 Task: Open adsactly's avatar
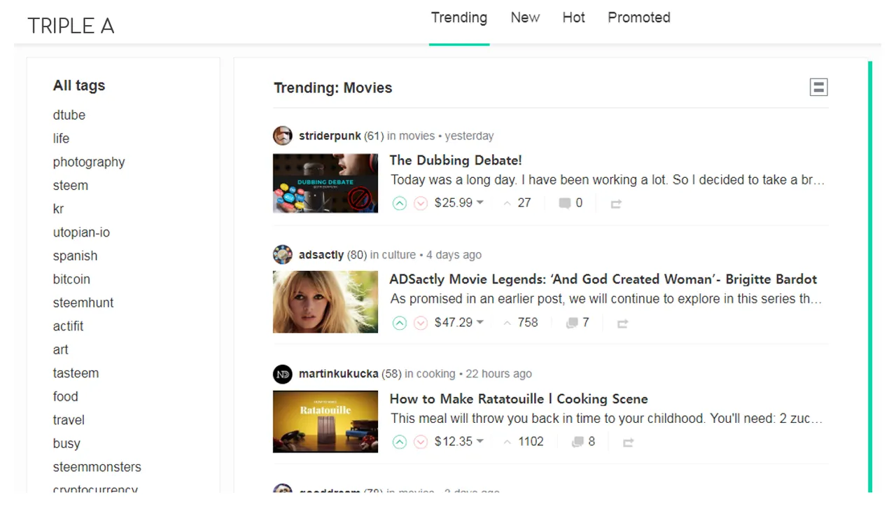pyautogui.click(x=283, y=255)
